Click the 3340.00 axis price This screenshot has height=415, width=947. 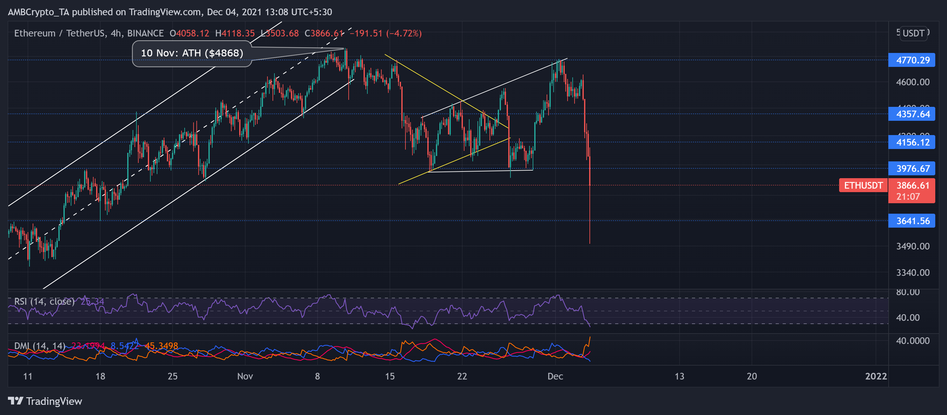pyautogui.click(x=912, y=273)
